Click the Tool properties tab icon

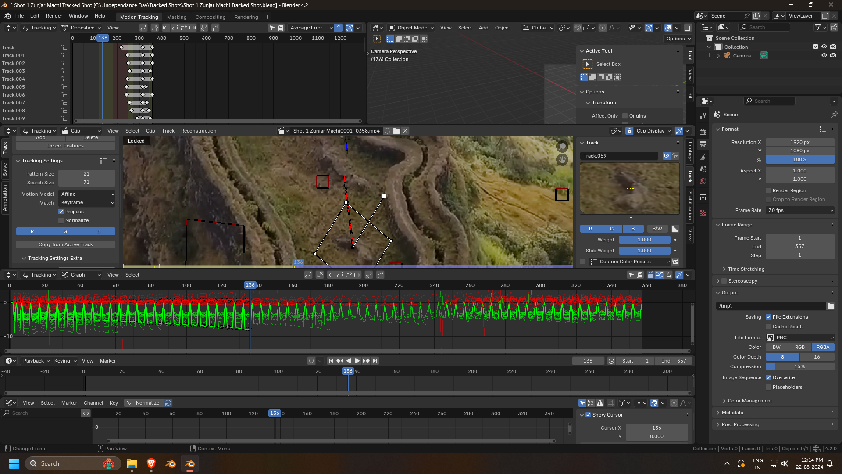tap(703, 116)
